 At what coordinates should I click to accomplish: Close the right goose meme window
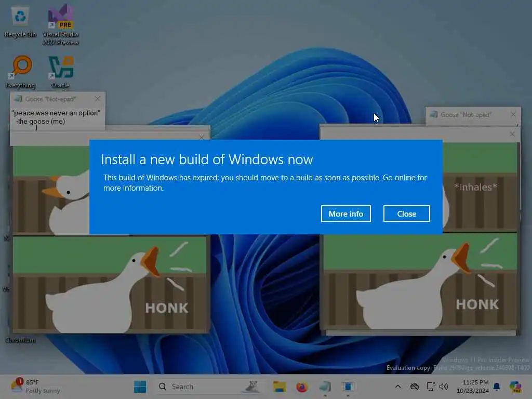[x=512, y=135]
